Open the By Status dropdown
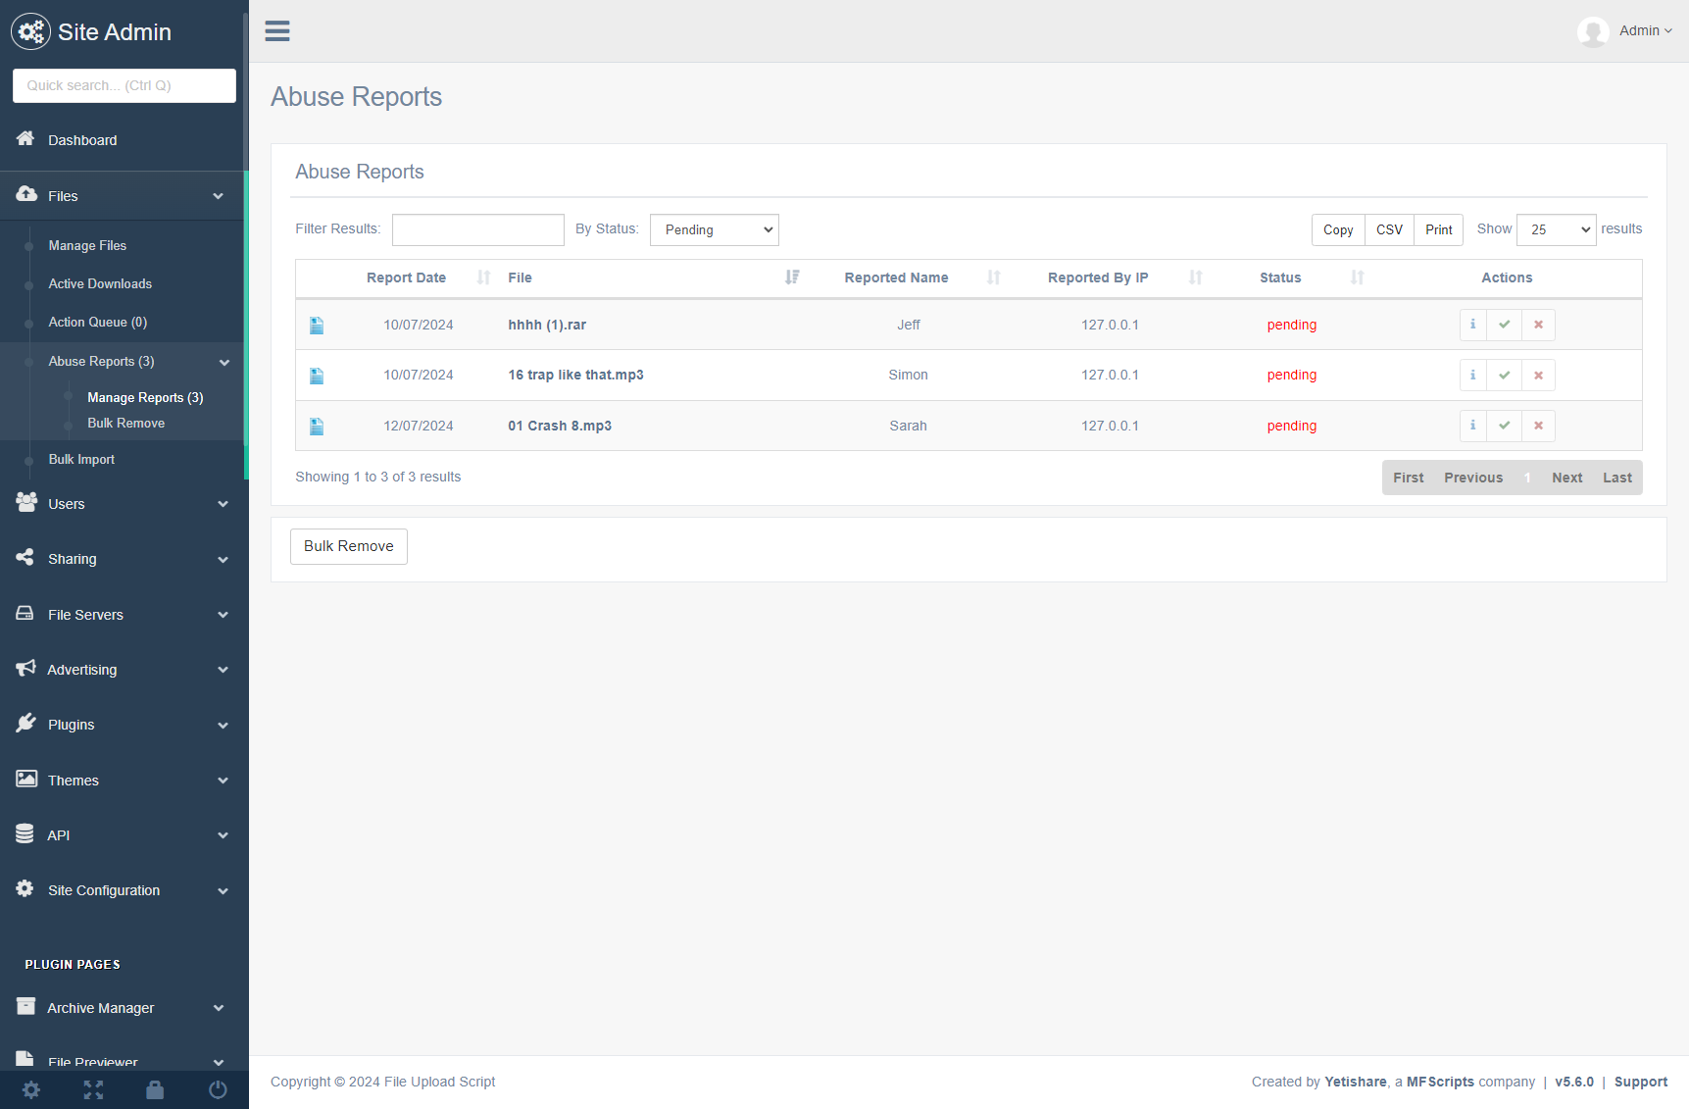 click(714, 229)
